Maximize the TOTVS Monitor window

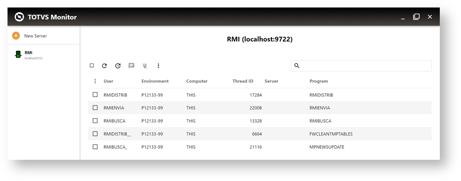click(416, 17)
